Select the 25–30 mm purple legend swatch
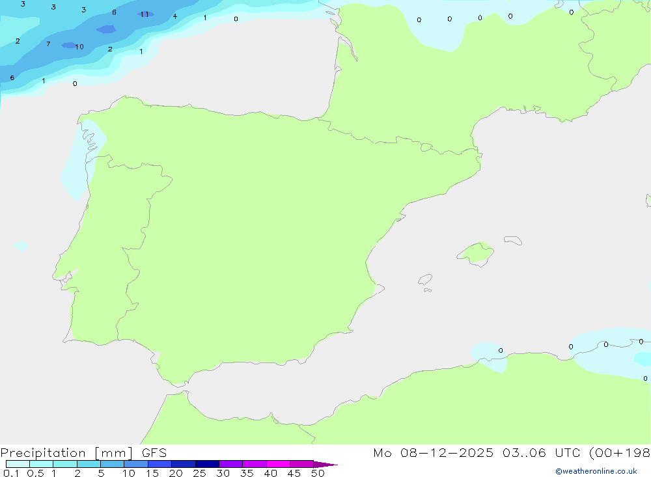This screenshot has width=651, height=477. tap(207, 464)
